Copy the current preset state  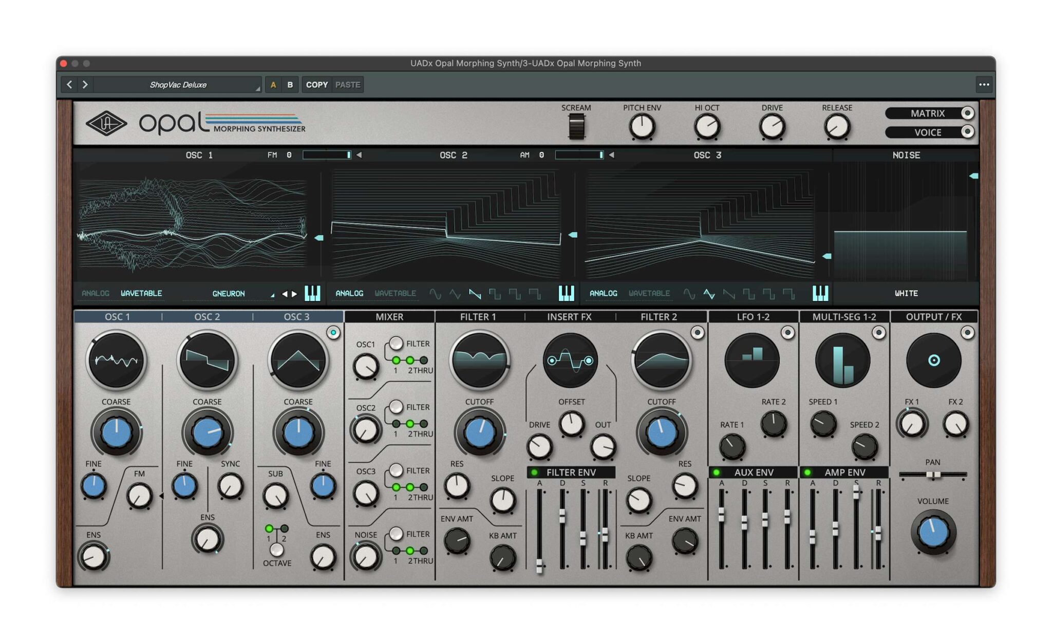pyautogui.click(x=317, y=85)
